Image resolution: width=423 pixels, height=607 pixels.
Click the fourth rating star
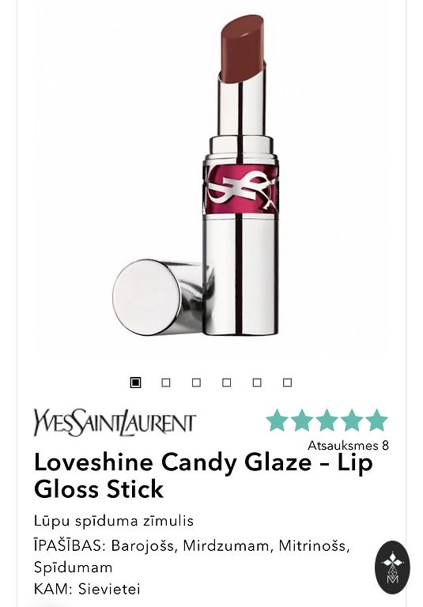(x=352, y=420)
